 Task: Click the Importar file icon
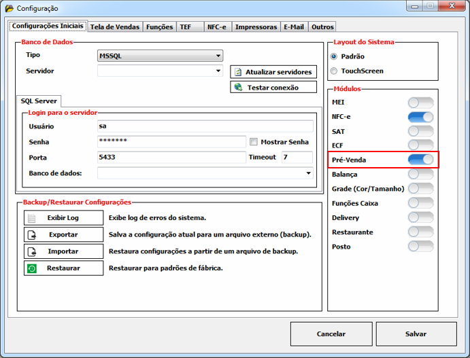(31, 251)
